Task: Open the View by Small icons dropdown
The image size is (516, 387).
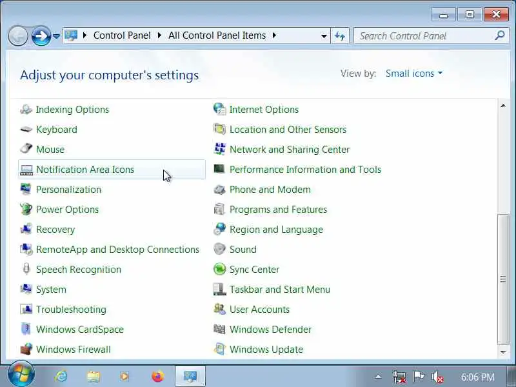Action: pyautogui.click(x=413, y=74)
